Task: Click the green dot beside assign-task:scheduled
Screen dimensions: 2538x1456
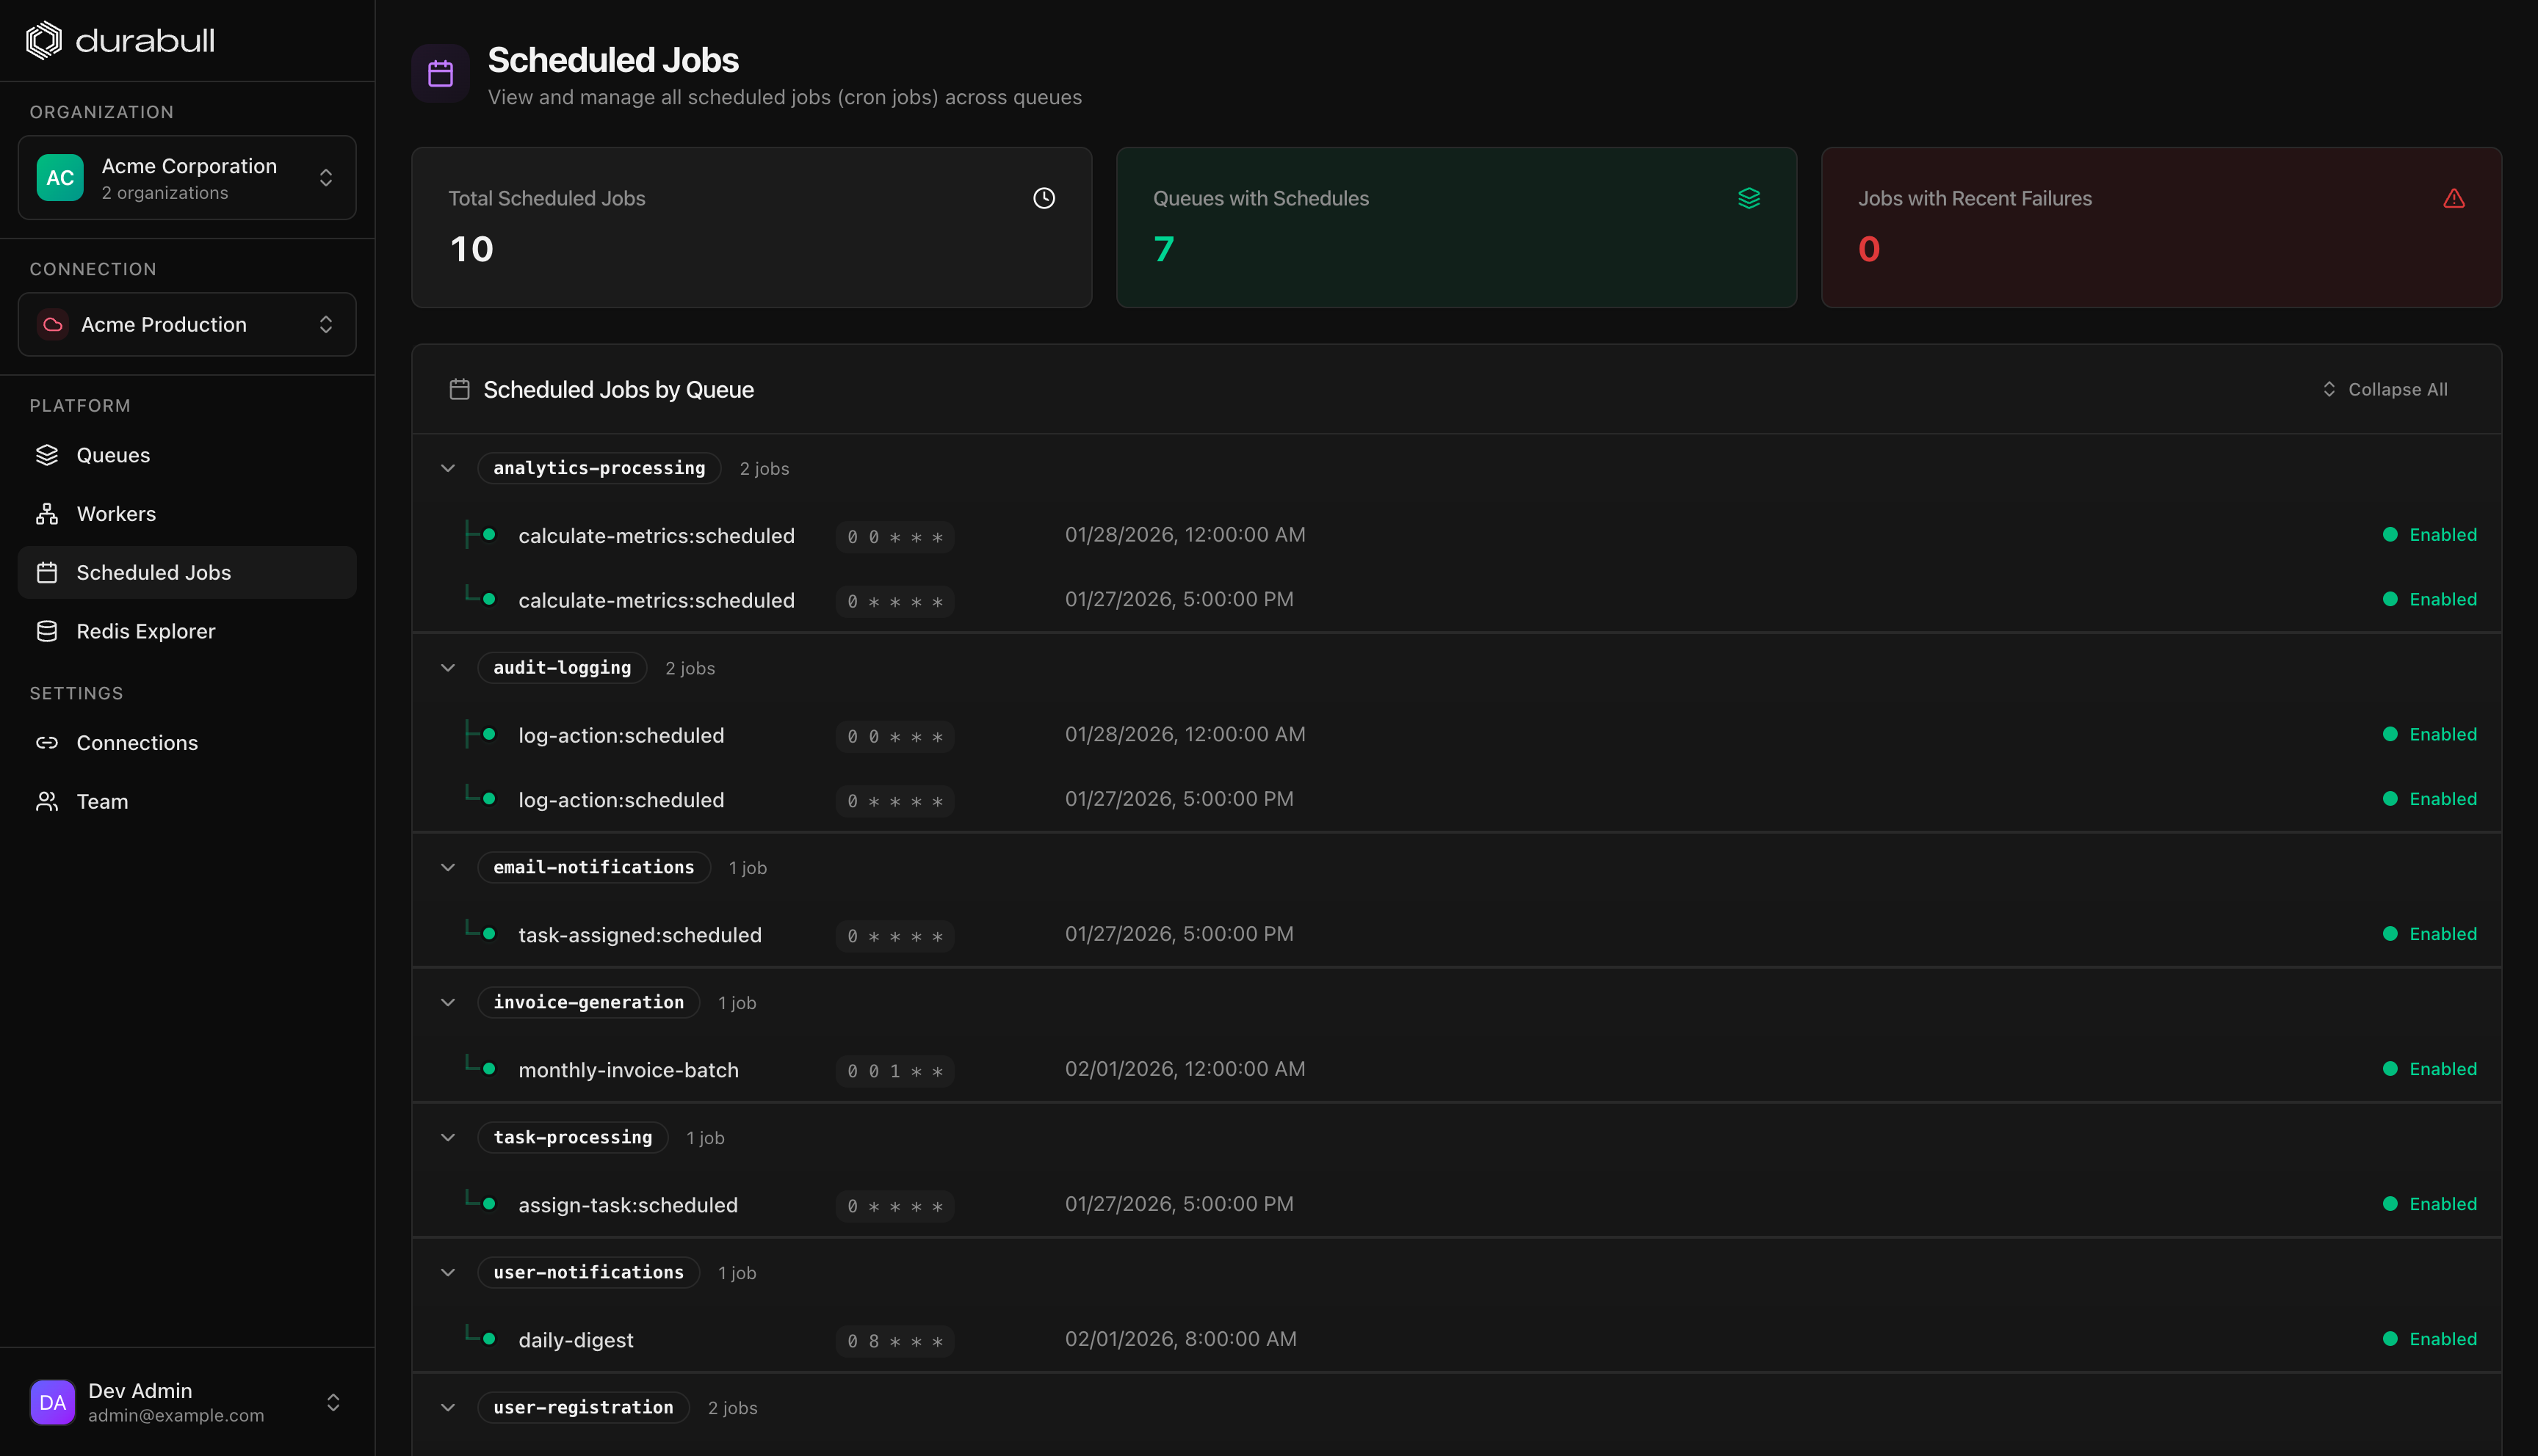Action: (489, 1203)
